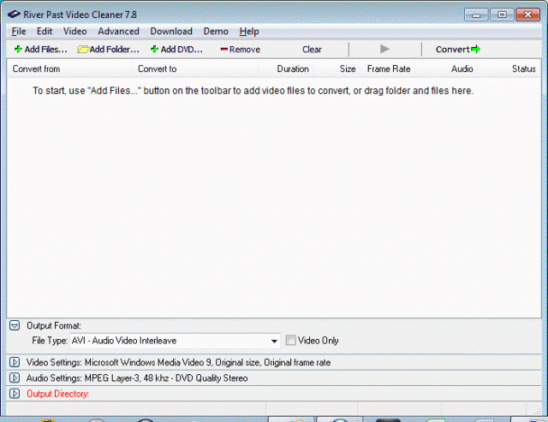548x422 pixels.
Task: Expand the Video Settings section
Action: coord(15,362)
